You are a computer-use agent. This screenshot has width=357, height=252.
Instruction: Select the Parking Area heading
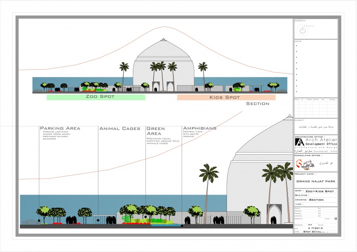pos(60,128)
